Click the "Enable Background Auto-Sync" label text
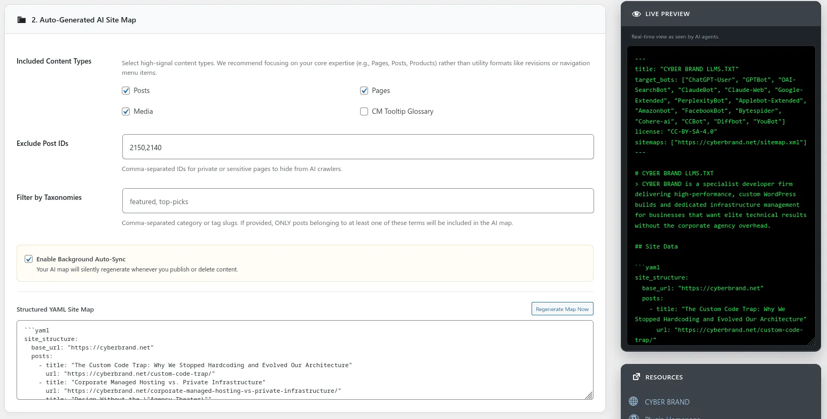 [x=81, y=259]
